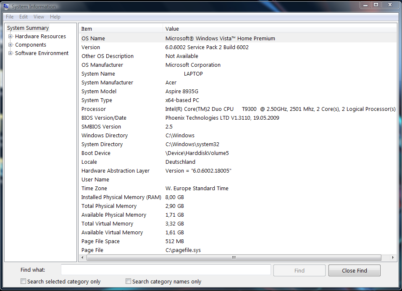Select the OS Manufacturer row
This screenshot has height=291, width=402.
tap(238, 65)
